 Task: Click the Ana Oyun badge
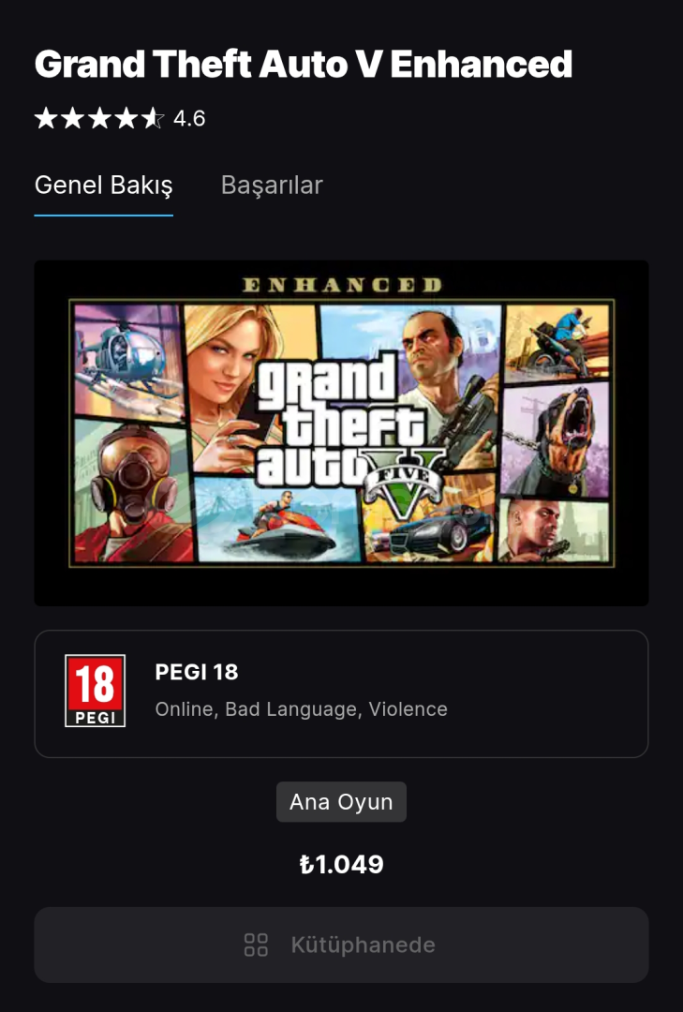click(x=341, y=801)
